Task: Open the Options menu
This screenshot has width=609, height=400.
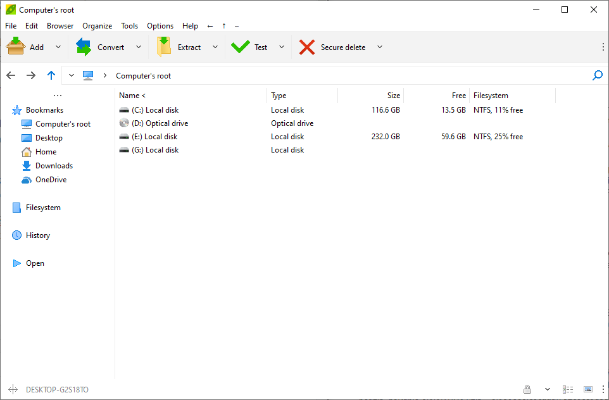Action: [160, 25]
